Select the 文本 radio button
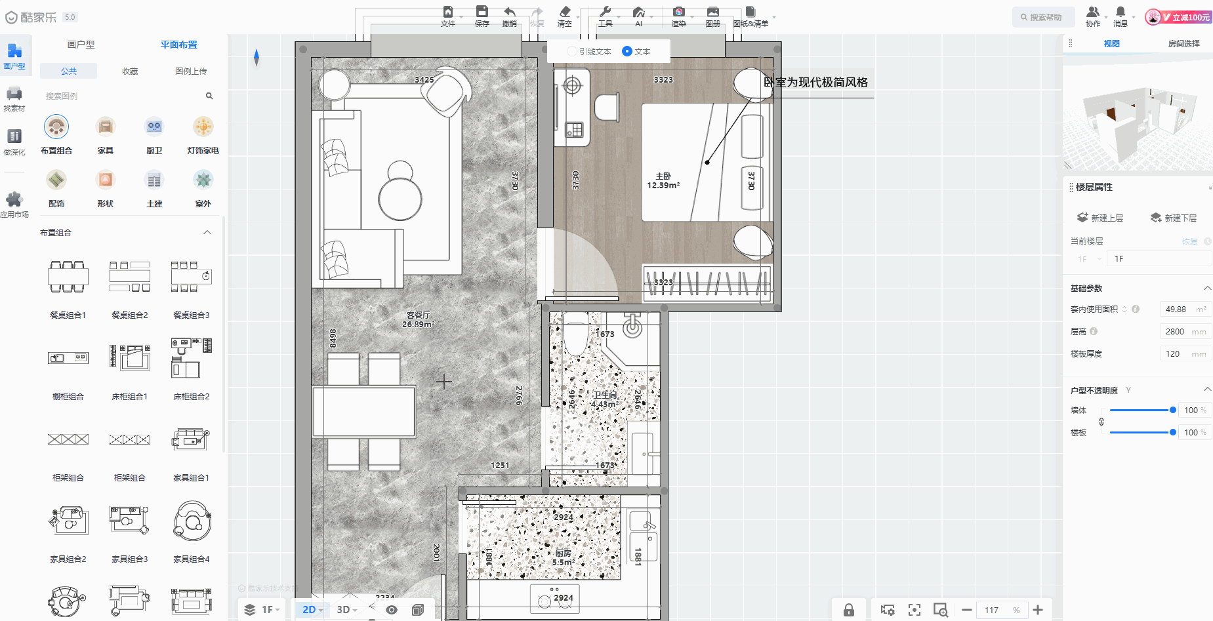The height and width of the screenshot is (621, 1213). (x=627, y=51)
